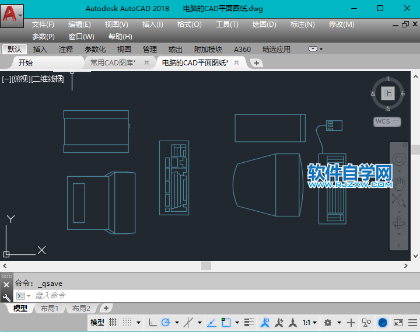Open the 文件(F) menu

[x=43, y=25]
